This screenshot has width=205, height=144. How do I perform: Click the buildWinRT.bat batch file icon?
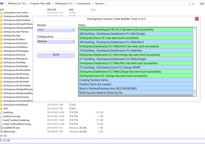click(x=1, y=128)
